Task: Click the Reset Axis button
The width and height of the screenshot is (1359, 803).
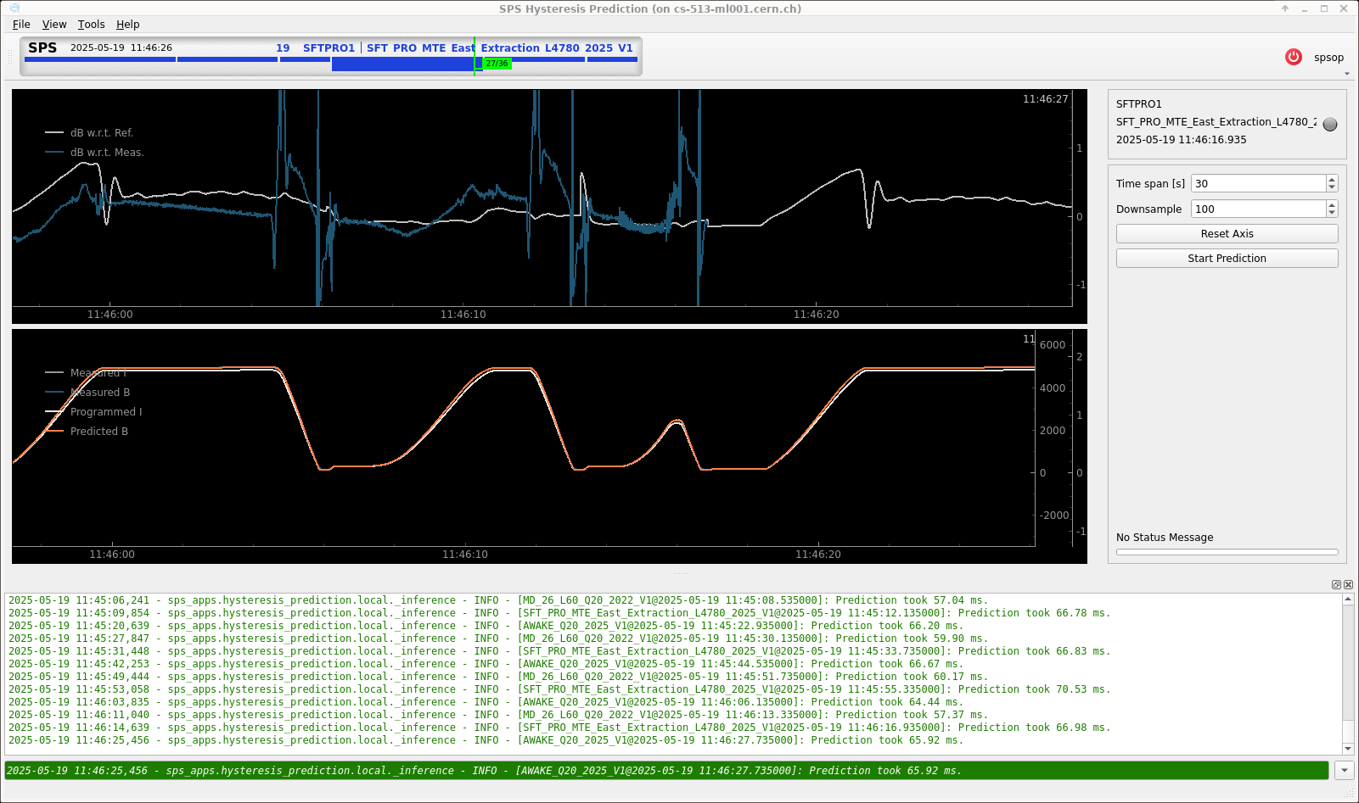Action: pyautogui.click(x=1227, y=234)
